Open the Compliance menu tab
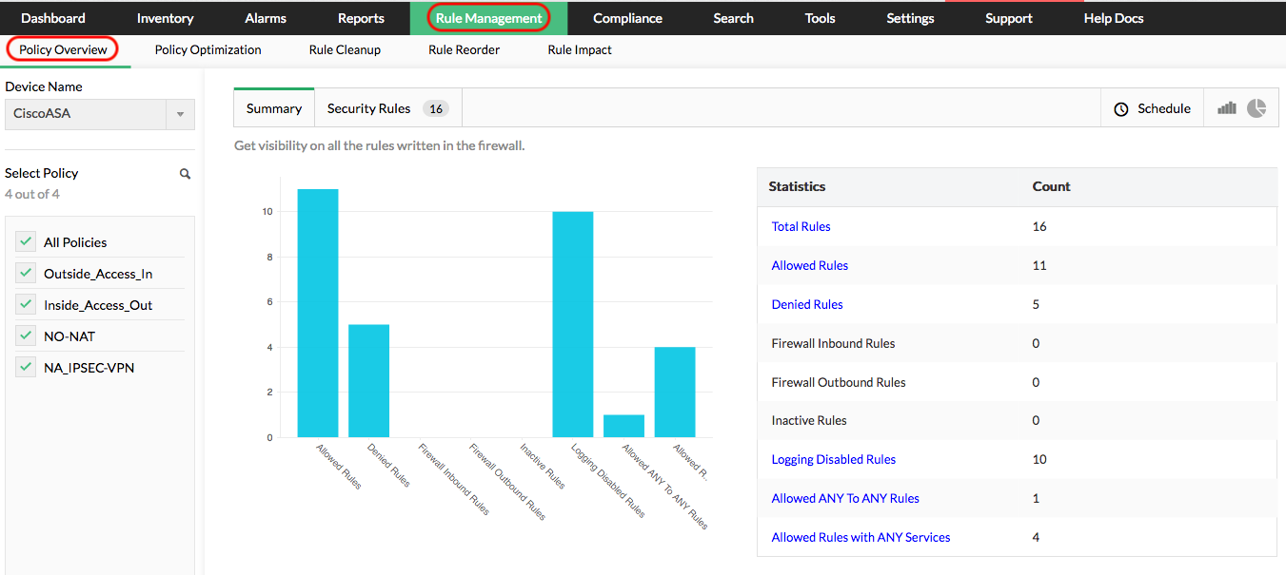This screenshot has width=1286, height=575. (627, 18)
